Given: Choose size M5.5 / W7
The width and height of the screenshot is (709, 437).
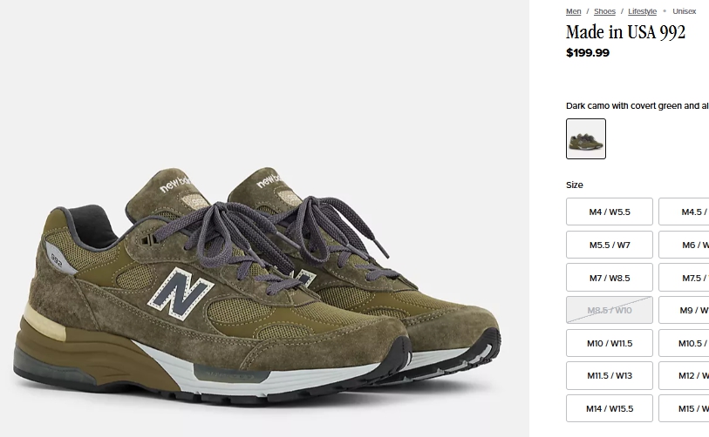Looking at the screenshot, I should point(610,245).
